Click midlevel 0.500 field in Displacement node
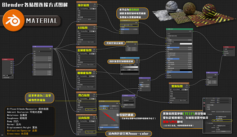Image resolution: width=237 pixels, height=137 pixels. point(212,81)
